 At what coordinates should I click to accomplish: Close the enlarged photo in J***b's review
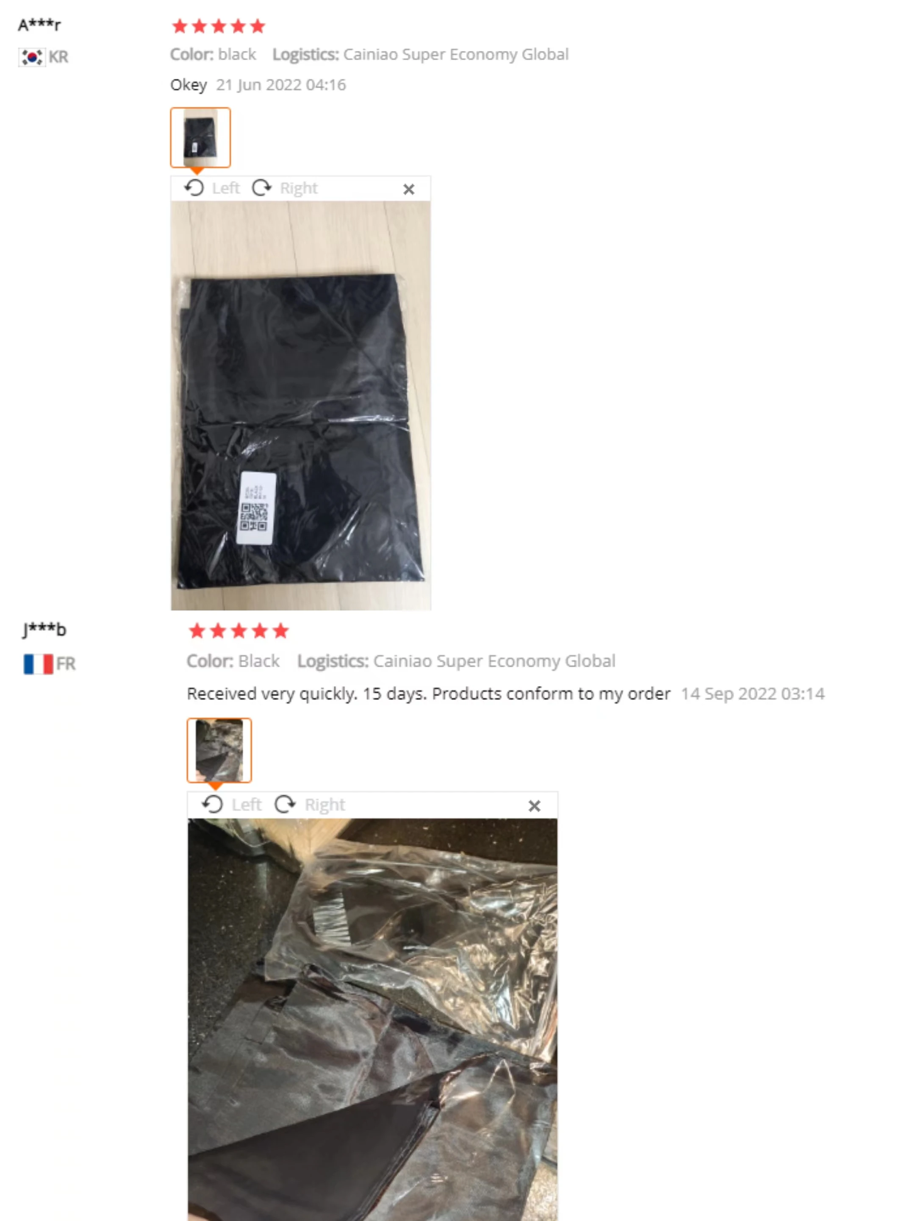pos(534,806)
